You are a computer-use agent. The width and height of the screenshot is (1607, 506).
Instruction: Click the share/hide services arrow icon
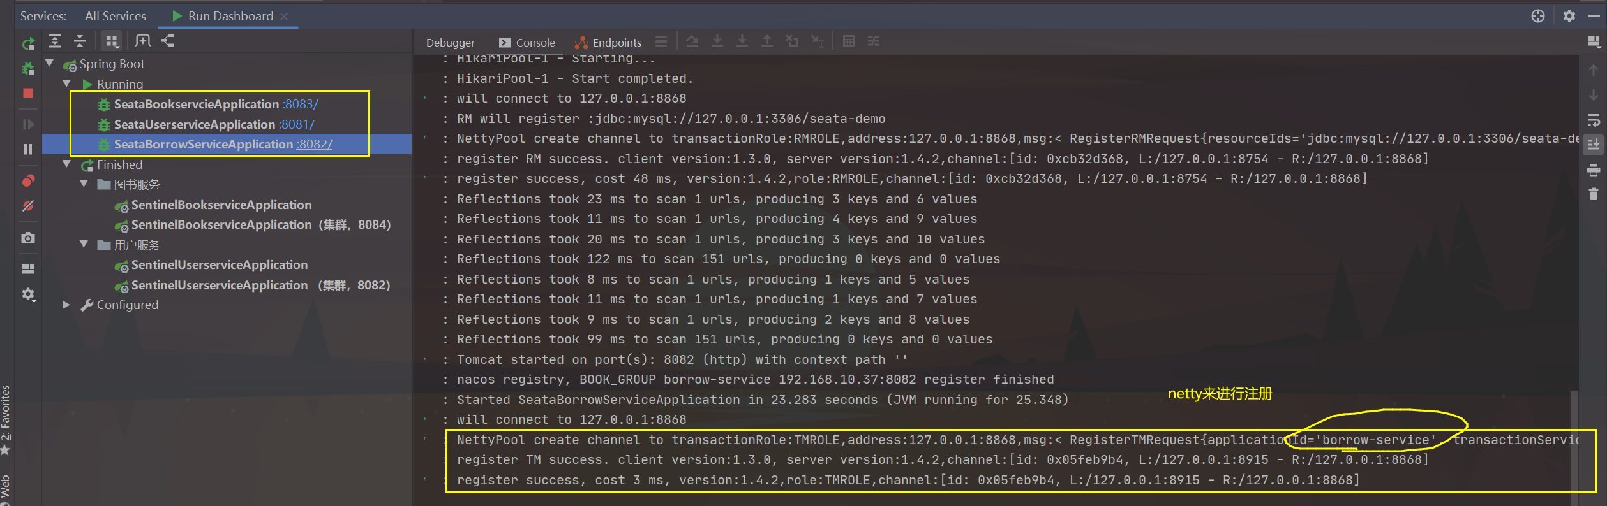pos(168,41)
